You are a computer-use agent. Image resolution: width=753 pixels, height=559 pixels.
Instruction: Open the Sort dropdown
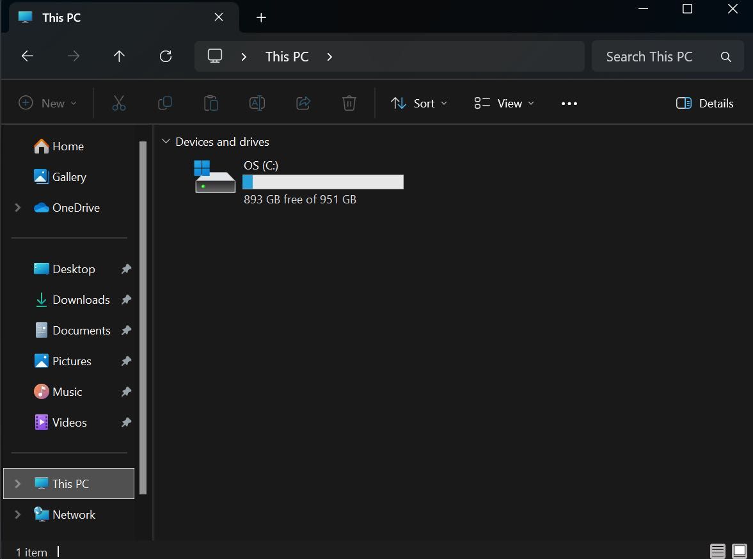pos(419,103)
